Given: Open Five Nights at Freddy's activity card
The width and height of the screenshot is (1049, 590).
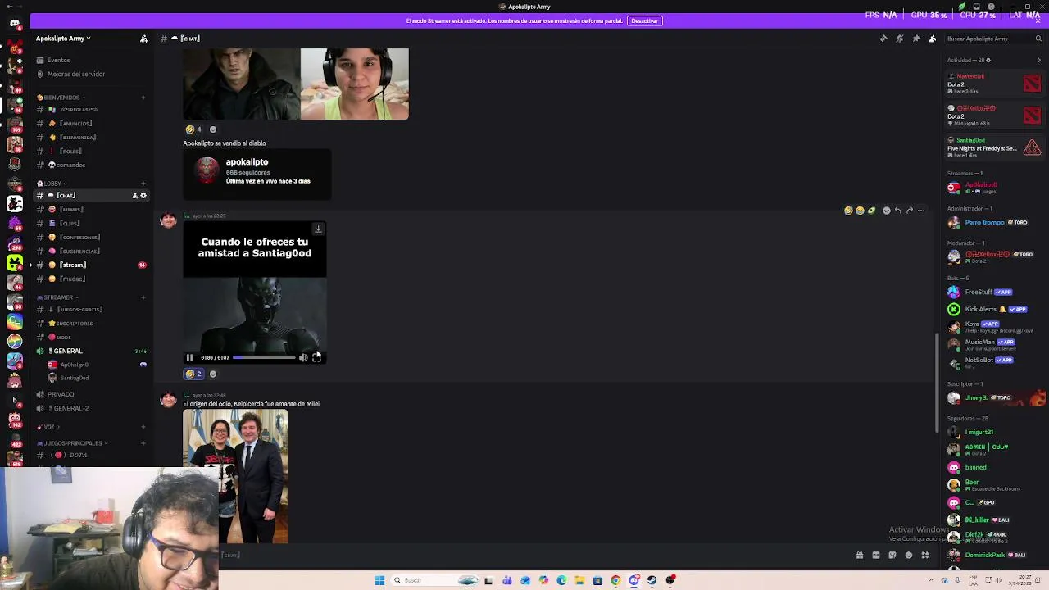Looking at the screenshot, I should pyautogui.click(x=995, y=147).
